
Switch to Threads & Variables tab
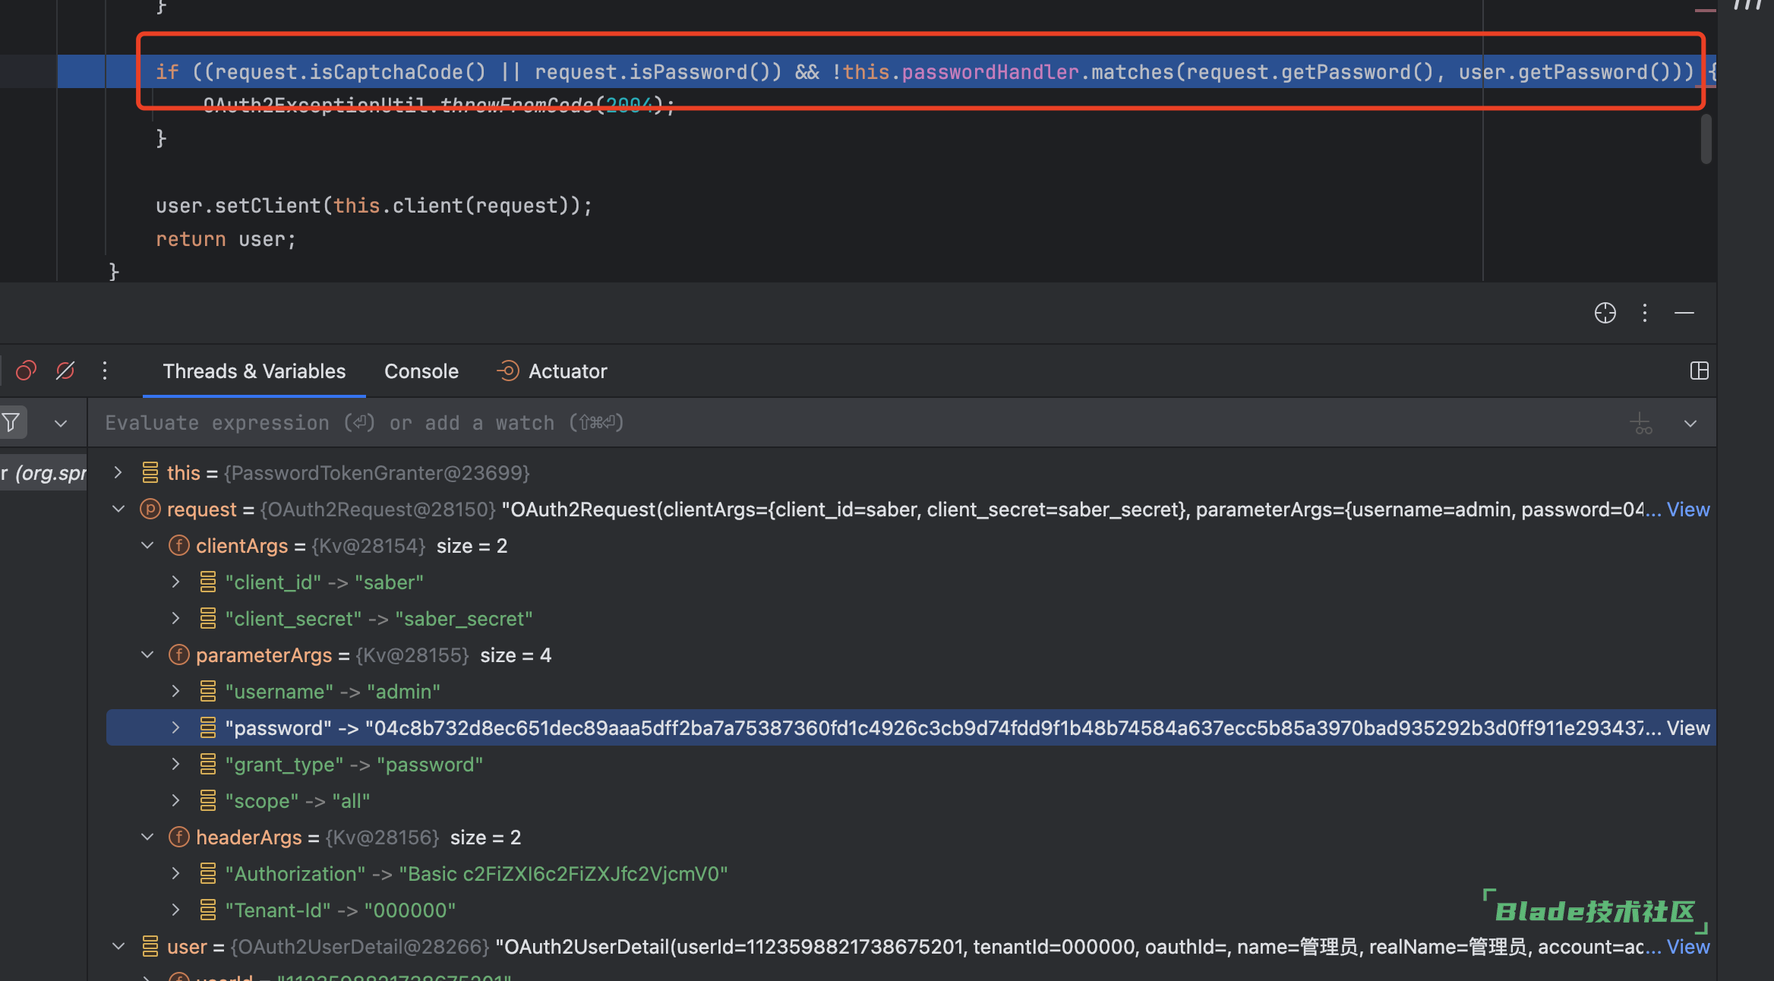coord(254,371)
